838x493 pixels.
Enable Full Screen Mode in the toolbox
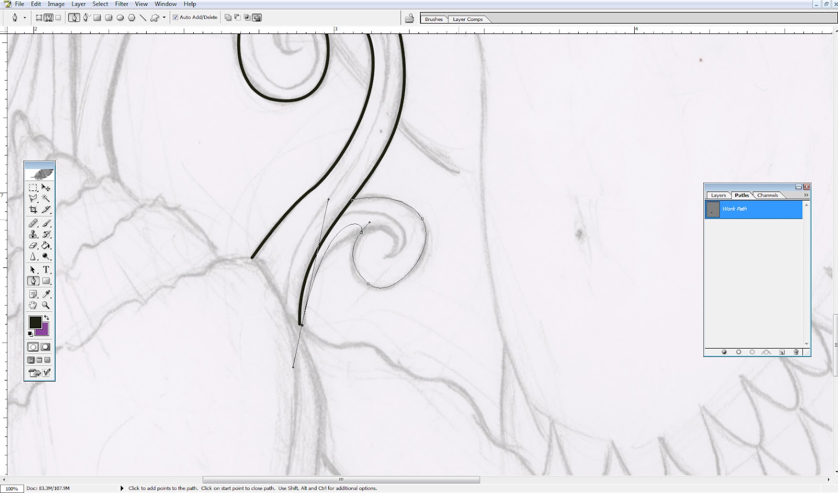click(48, 360)
